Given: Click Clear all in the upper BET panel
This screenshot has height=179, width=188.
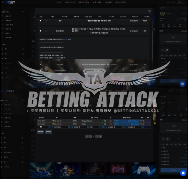Looking at the screenshot, I should [184, 31].
